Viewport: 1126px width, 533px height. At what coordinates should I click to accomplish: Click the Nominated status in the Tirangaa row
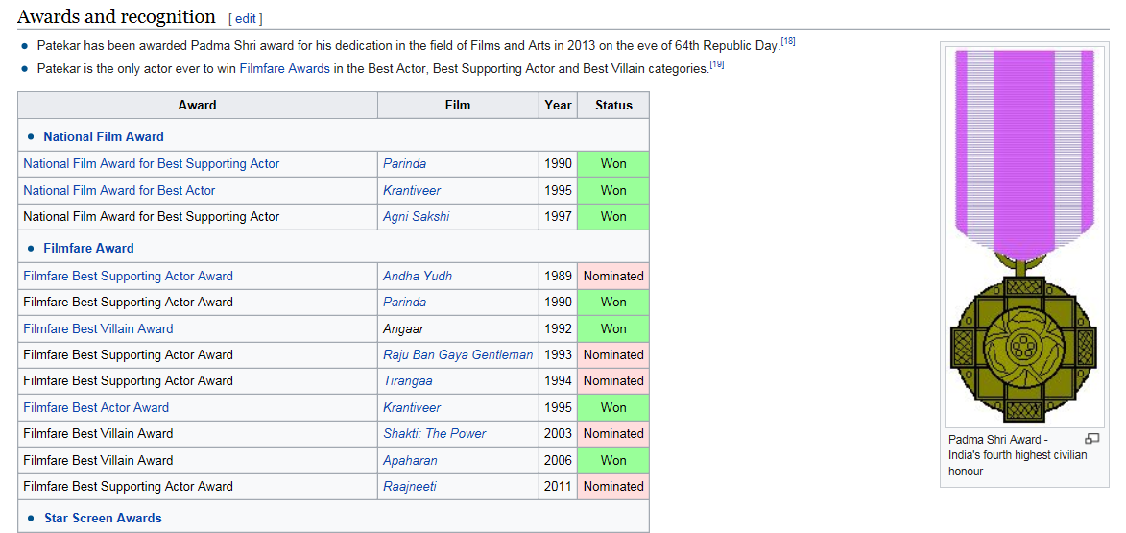pyautogui.click(x=614, y=380)
